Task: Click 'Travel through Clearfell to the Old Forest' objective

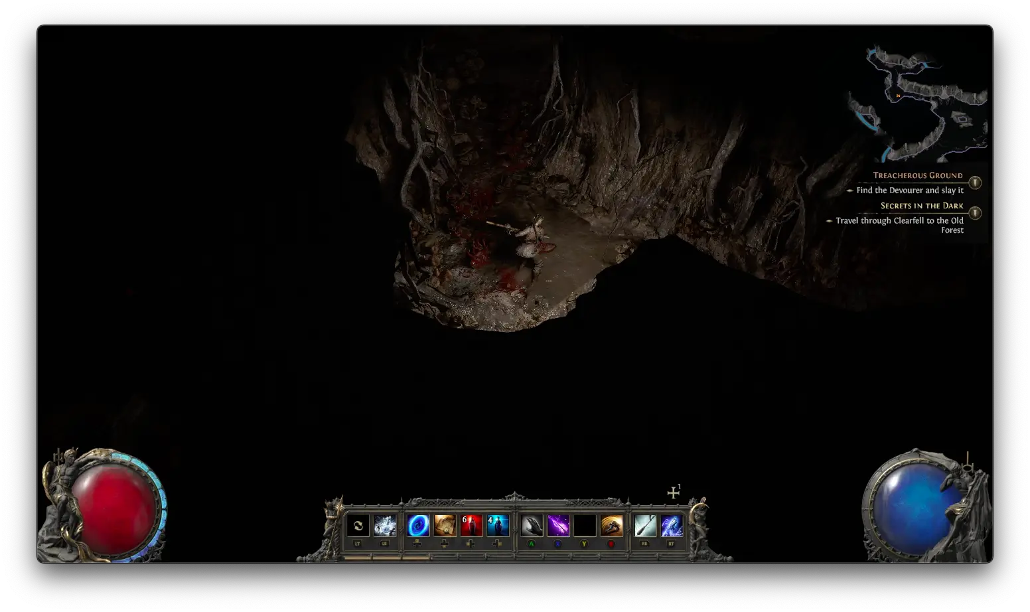Action: pos(899,225)
